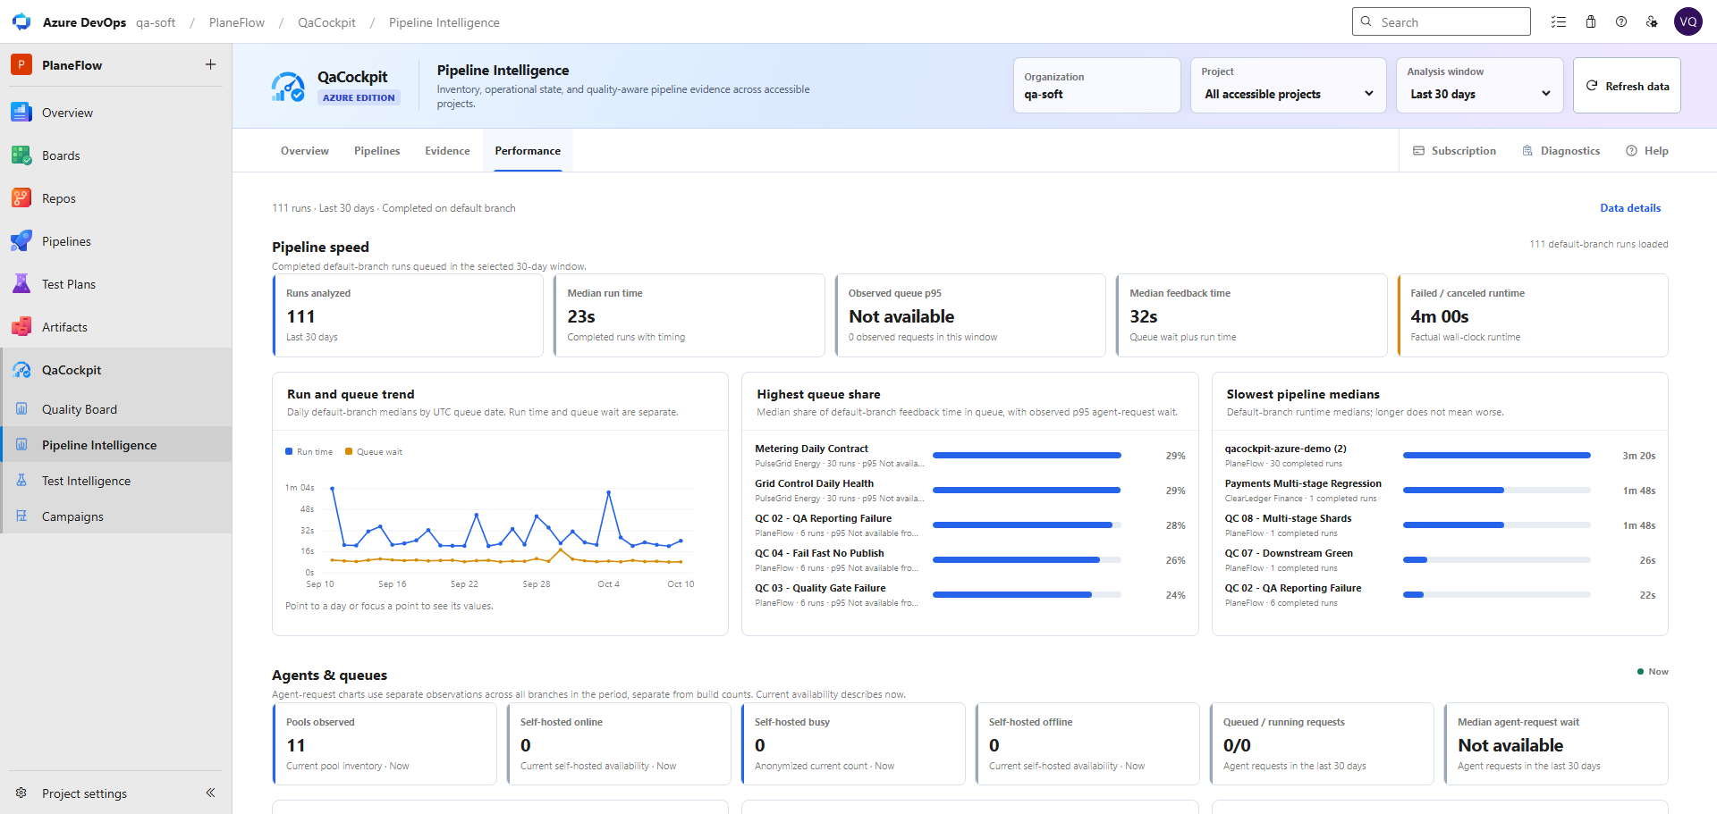Click the Payments Multi-stage Regression row
The height and width of the screenshot is (814, 1717).
click(x=1440, y=491)
